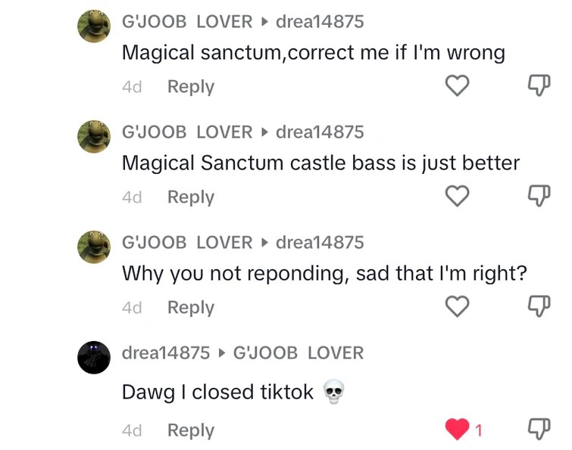Image resolution: width=572 pixels, height=450 pixels.
Task: Open drea14875 mention in second comment header
Action: point(320,132)
